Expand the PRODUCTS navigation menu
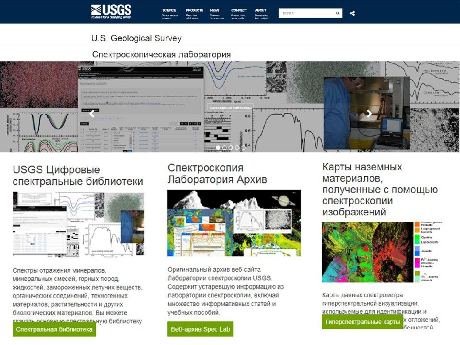 tap(194, 10)
